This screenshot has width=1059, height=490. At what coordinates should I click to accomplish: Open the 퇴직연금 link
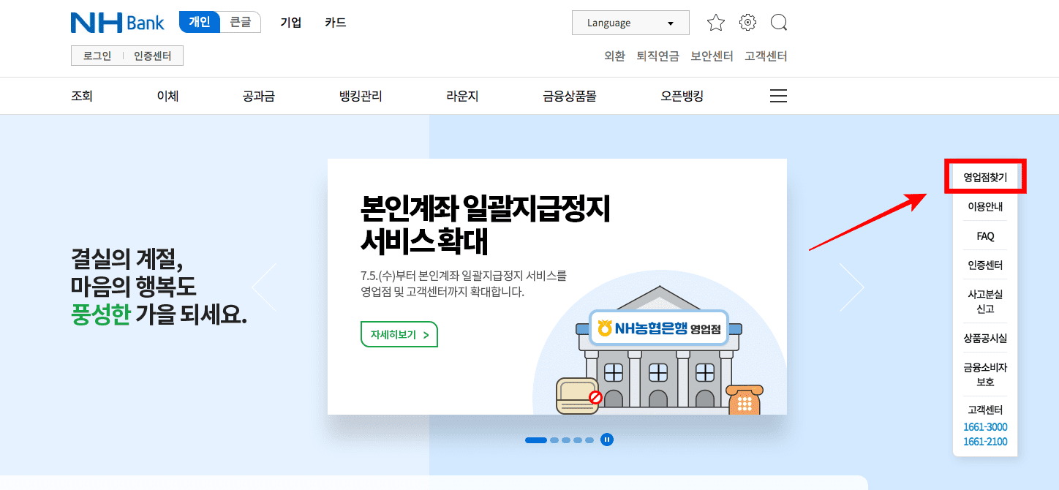658,56
